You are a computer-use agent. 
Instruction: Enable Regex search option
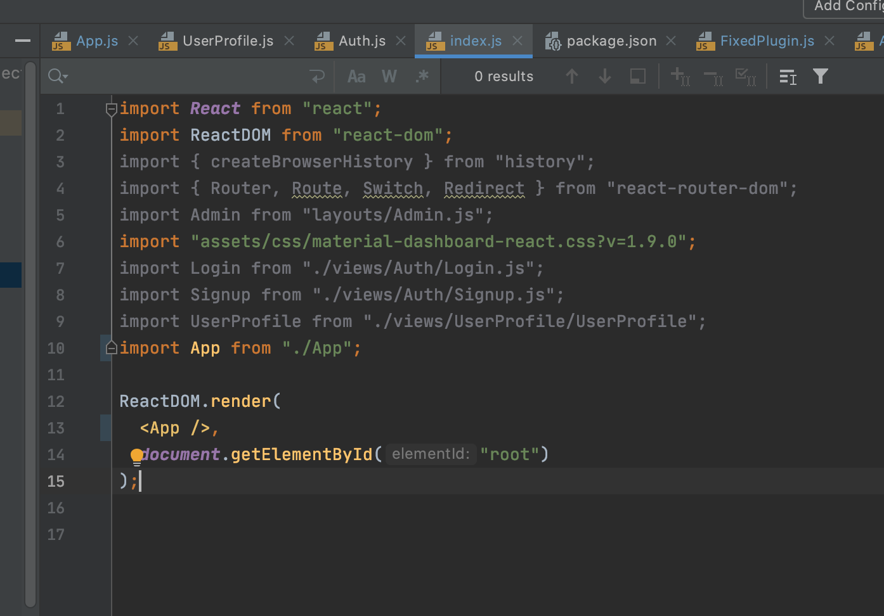pos(422,77)
